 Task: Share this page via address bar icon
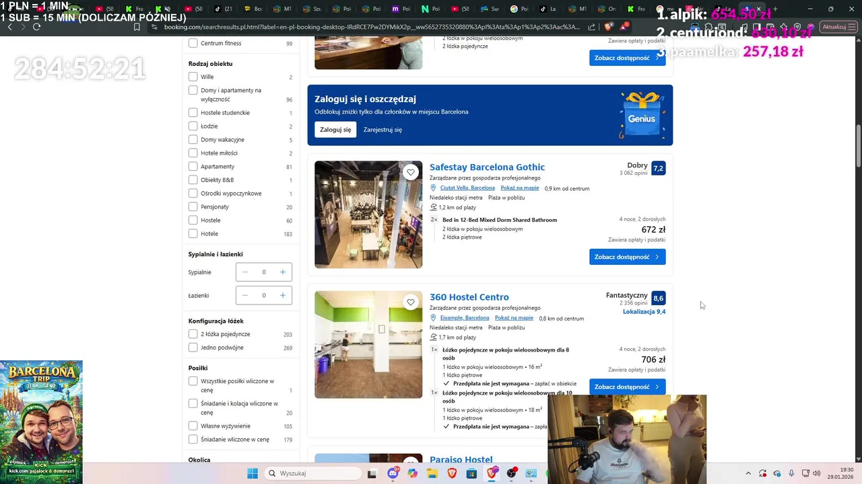[x=592, y=27]
